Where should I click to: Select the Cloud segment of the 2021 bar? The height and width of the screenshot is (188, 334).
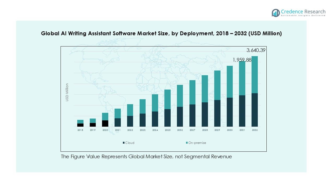tap(118, 122)
